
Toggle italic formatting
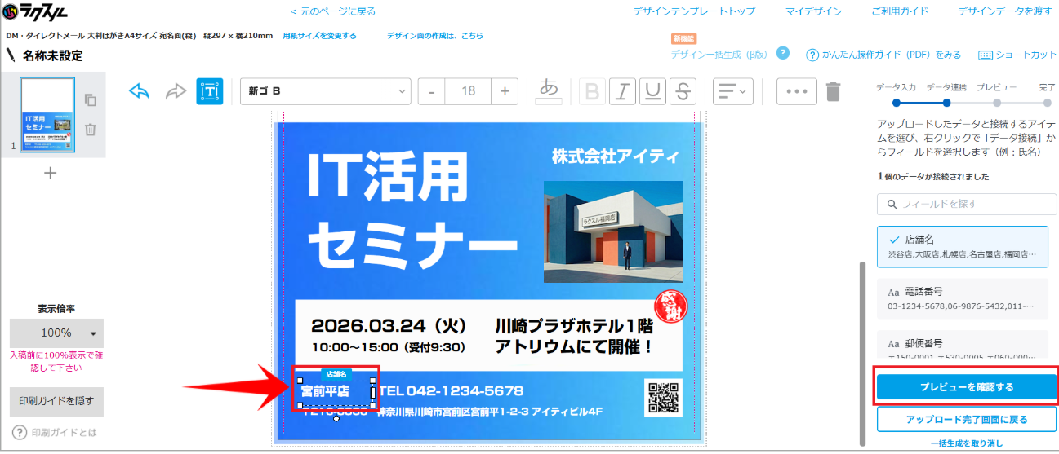tap(622, 91)
